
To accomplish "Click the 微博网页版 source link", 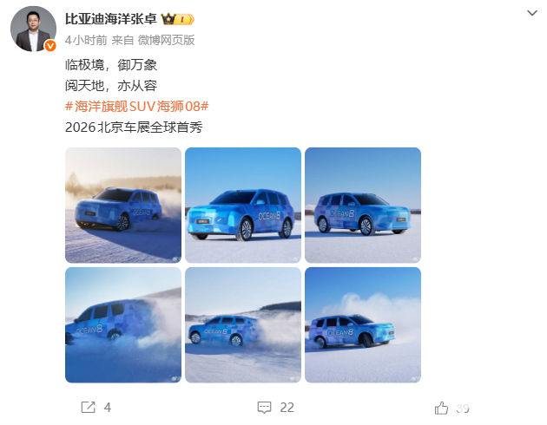I will pos(166,40).
